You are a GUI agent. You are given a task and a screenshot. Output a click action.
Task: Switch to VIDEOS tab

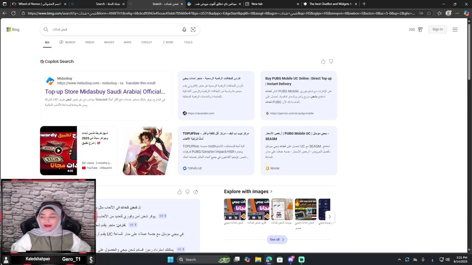(x=90, y=42)
